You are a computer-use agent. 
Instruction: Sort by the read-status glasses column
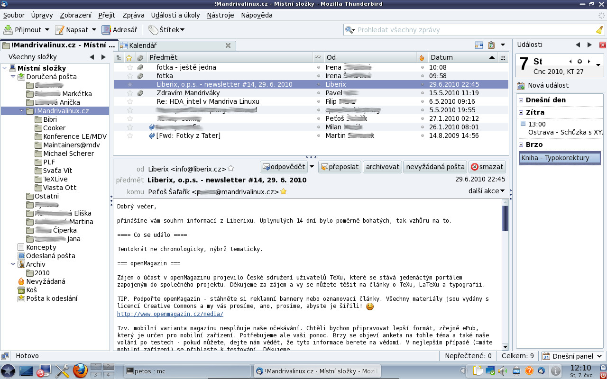pyautogui.click(x=318, y=57)
